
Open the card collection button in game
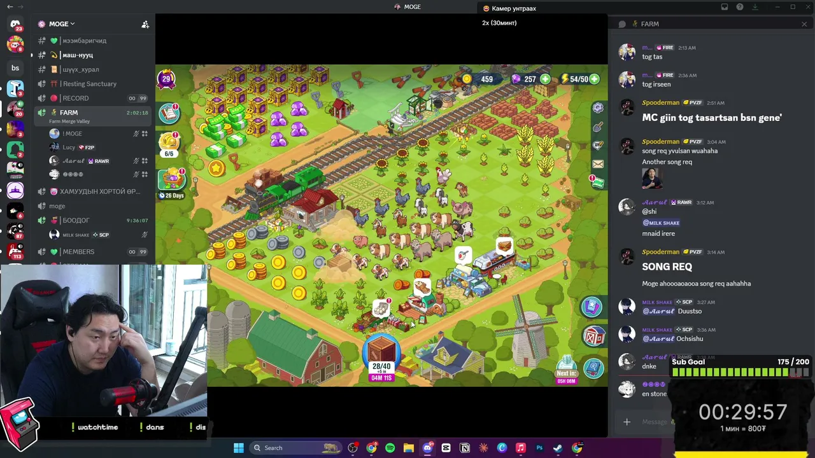pos(592,307)
